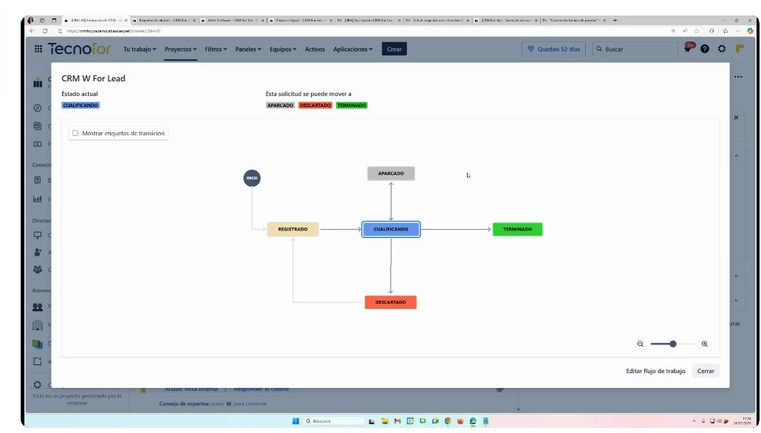
Task: Click the Cerrar button
Action: (706, 371)
